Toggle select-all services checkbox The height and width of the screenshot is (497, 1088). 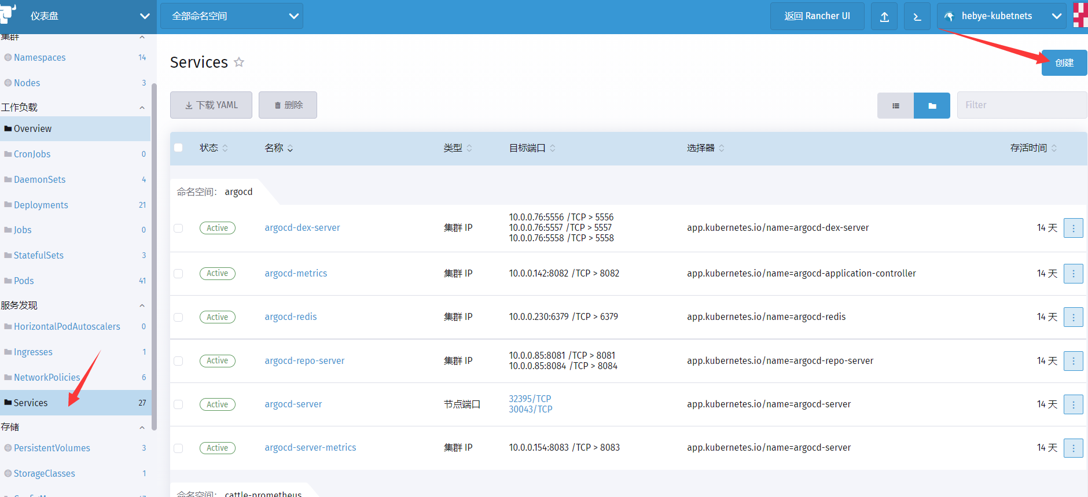[x=178, y=148]
